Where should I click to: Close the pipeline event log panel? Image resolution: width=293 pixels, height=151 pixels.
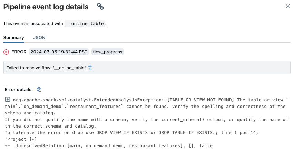coord(288,6)
